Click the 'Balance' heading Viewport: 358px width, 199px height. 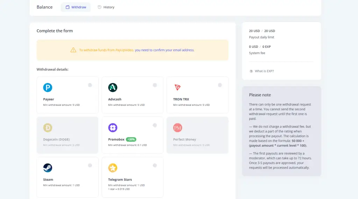coord(44,7)
